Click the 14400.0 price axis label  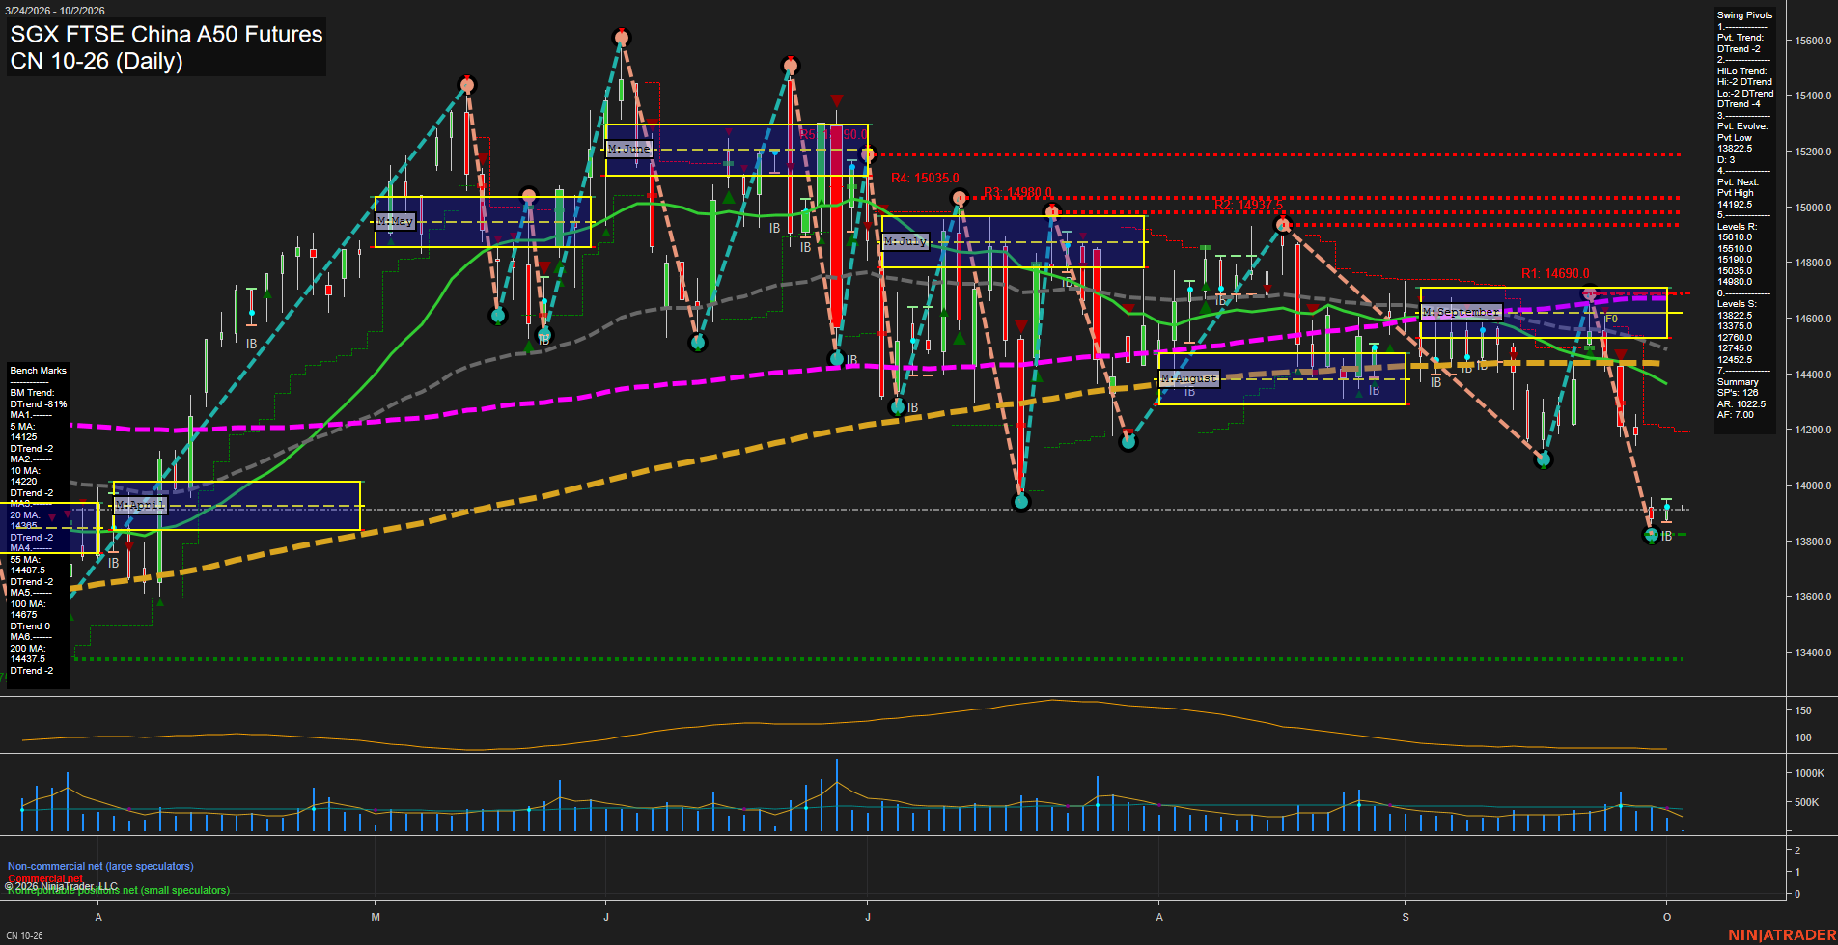1813,375
